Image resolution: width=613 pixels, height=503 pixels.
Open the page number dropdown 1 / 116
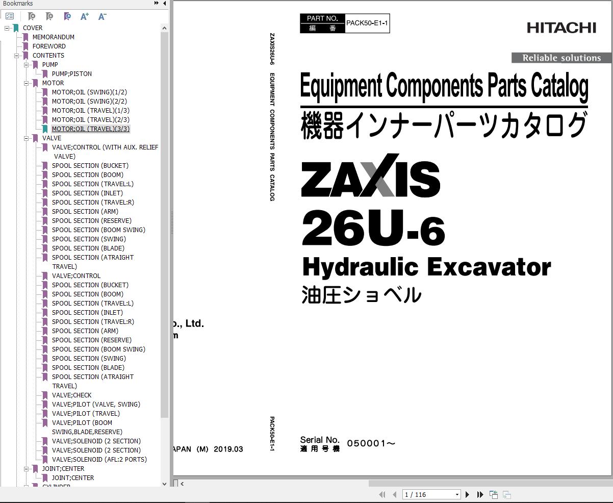457,494
